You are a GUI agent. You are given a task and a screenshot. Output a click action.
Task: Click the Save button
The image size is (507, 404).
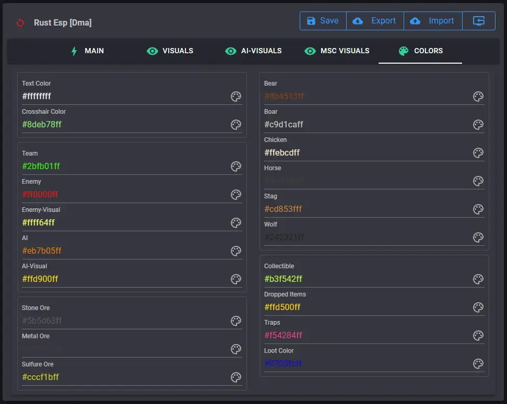(323, 20)
